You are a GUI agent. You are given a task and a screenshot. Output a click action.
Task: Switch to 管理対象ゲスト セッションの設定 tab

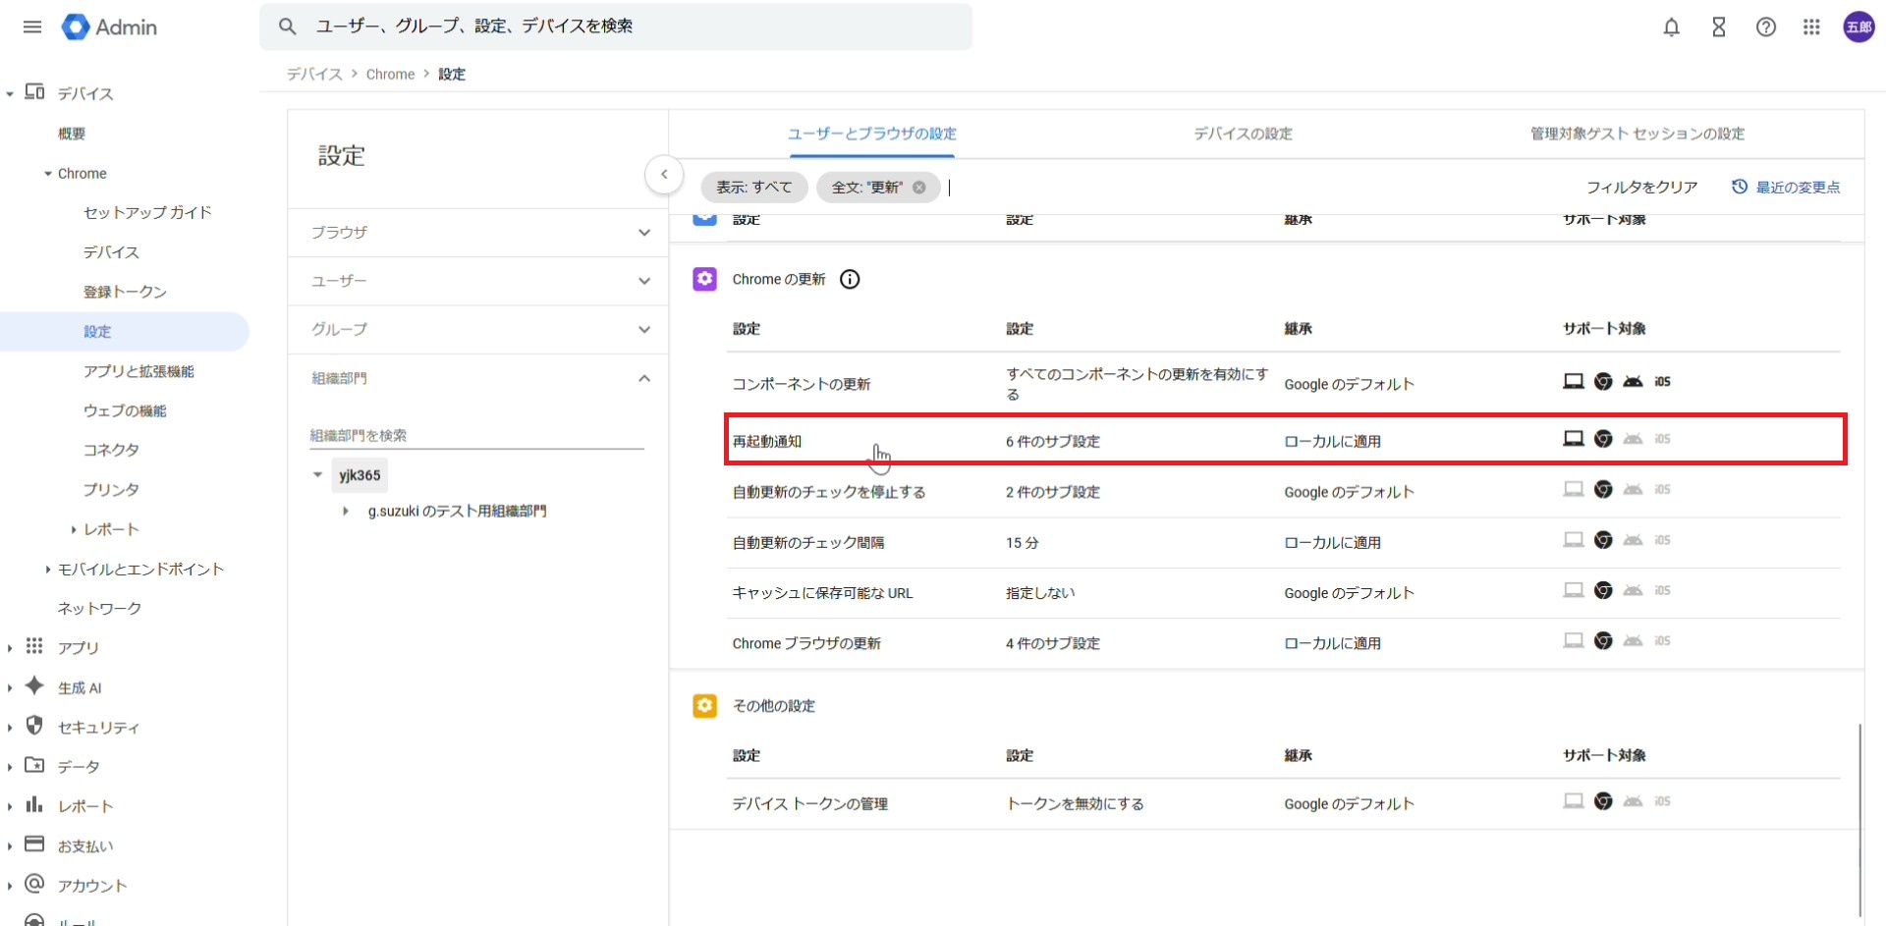(1636, 134)
